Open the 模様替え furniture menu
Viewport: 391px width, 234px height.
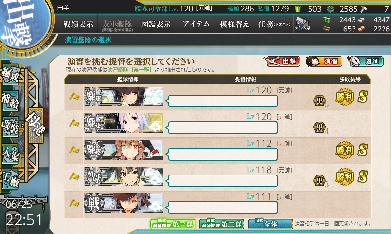(x=235, y=24)
